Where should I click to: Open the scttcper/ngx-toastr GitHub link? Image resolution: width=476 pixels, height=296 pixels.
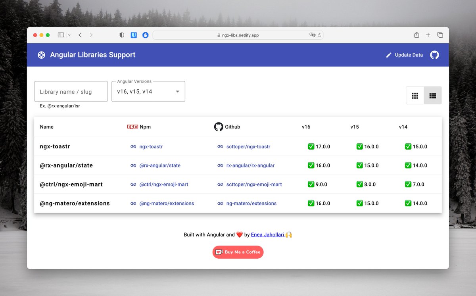coord(244,147)
